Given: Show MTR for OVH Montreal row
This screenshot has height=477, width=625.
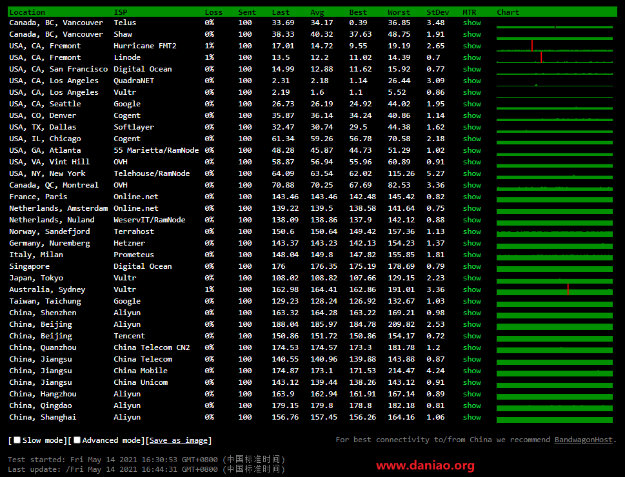Looking at the screenshot, I should point(472,185).
